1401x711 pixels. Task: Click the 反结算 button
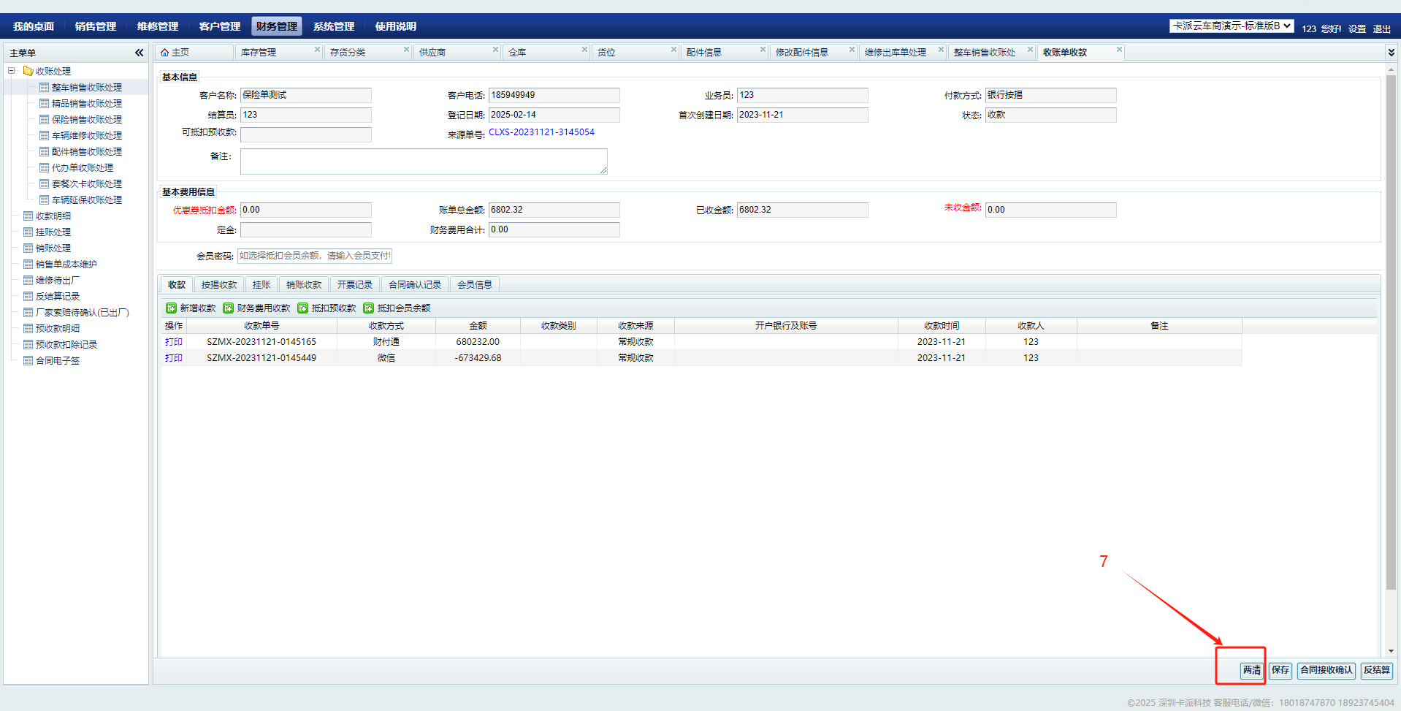1376,670
